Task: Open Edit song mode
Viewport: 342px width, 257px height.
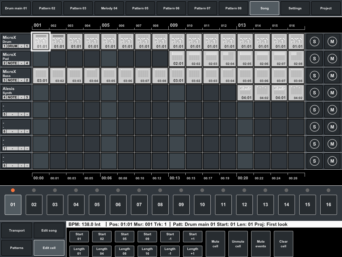Action: [x=49, y=230]
